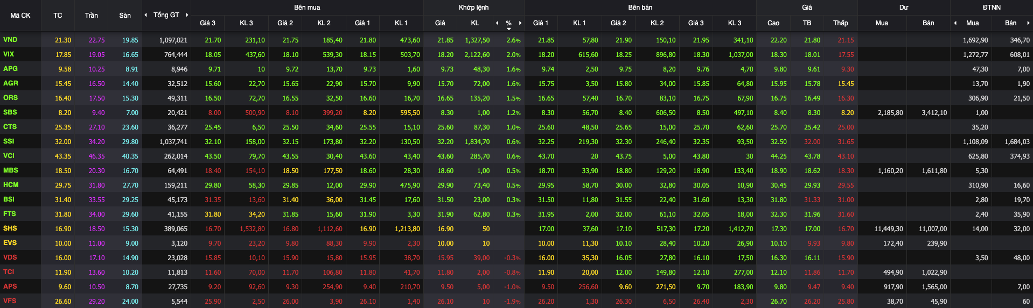Click the right arrow after Tổng GT header
This screenshot has width=1033, height=308.
(x=187, y=15)
